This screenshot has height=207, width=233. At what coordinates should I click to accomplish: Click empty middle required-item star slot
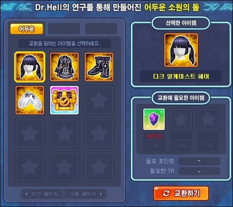click(x=181, y=119)
